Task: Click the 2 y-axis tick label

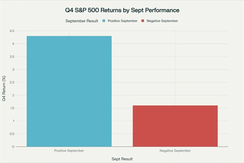Action: tap(13, 95)
